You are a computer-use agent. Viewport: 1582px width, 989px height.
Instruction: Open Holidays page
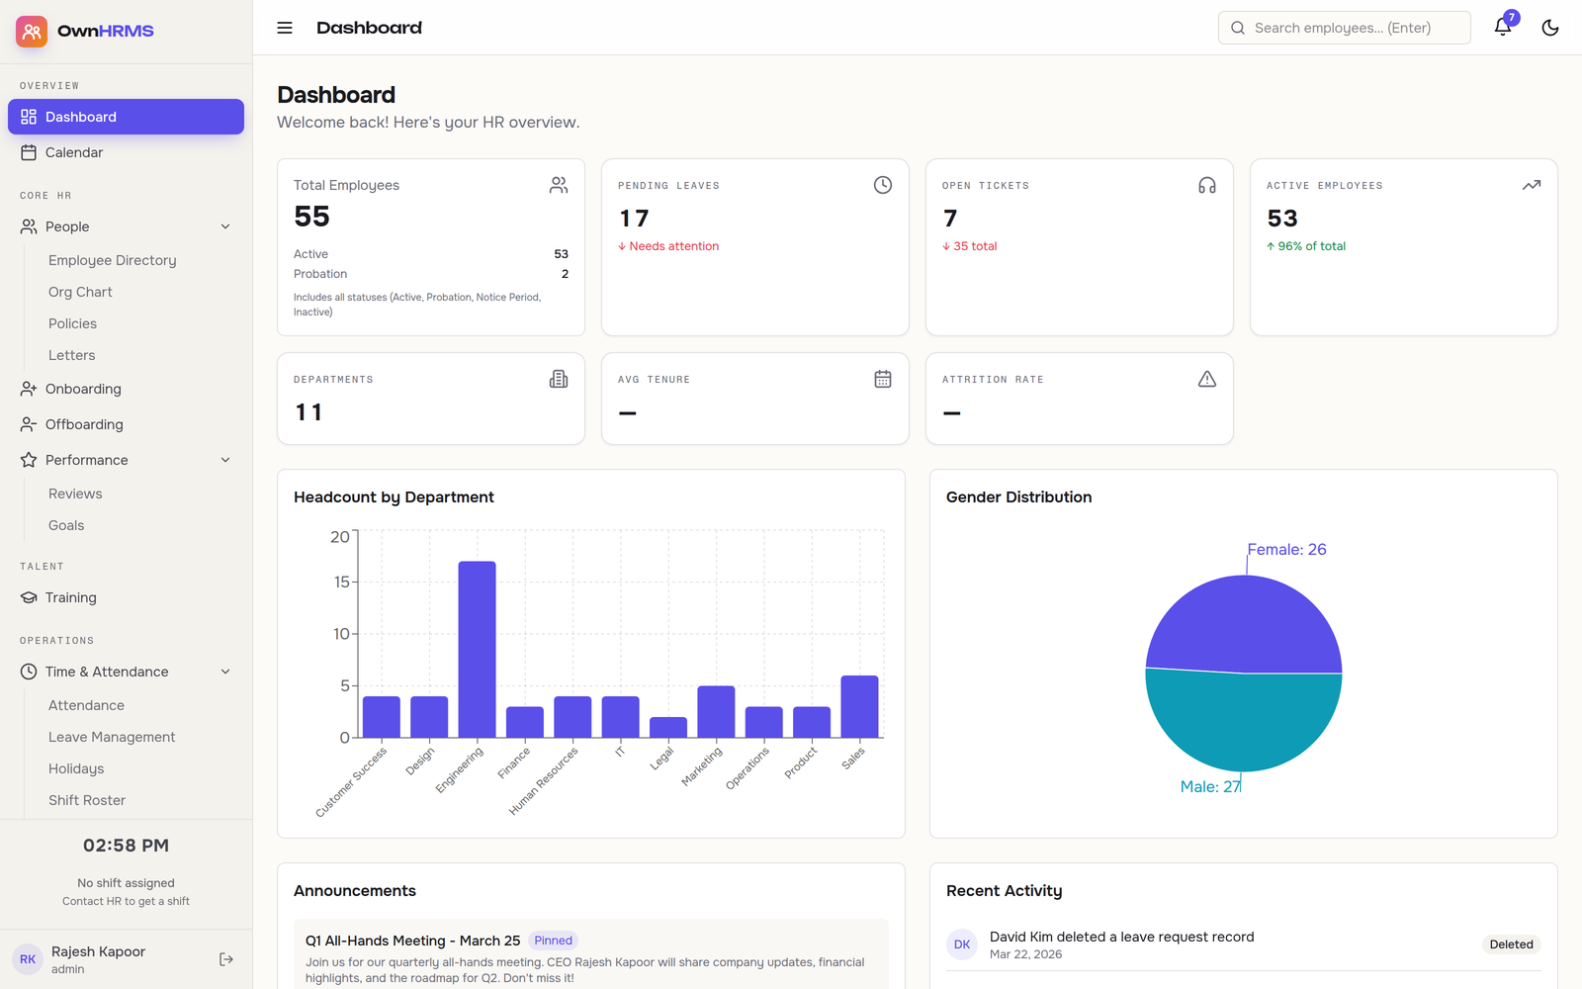click(76, 768)
